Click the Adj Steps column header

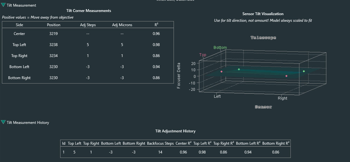pos(88,25)
